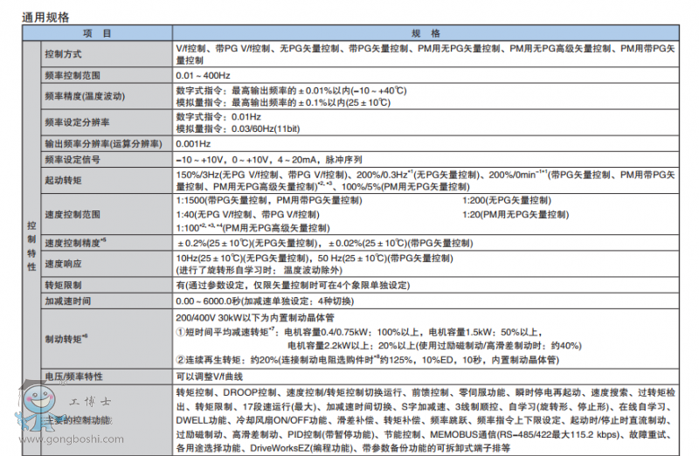
Task: Click the vertical 控制特性 category cell
Action: (x=31, y=246)
